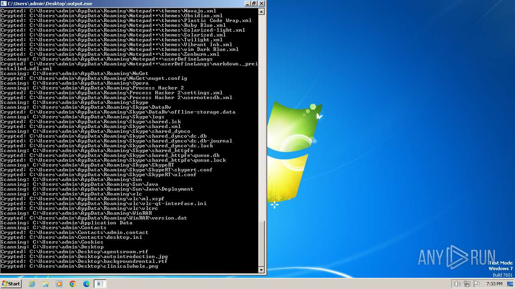Click the line ending 'Skype\shared.xml'
The height and width of the screenshot is (289, 515).
91,126
